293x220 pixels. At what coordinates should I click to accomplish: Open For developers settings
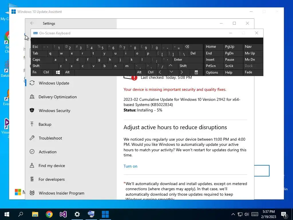[x=71, y=179]
